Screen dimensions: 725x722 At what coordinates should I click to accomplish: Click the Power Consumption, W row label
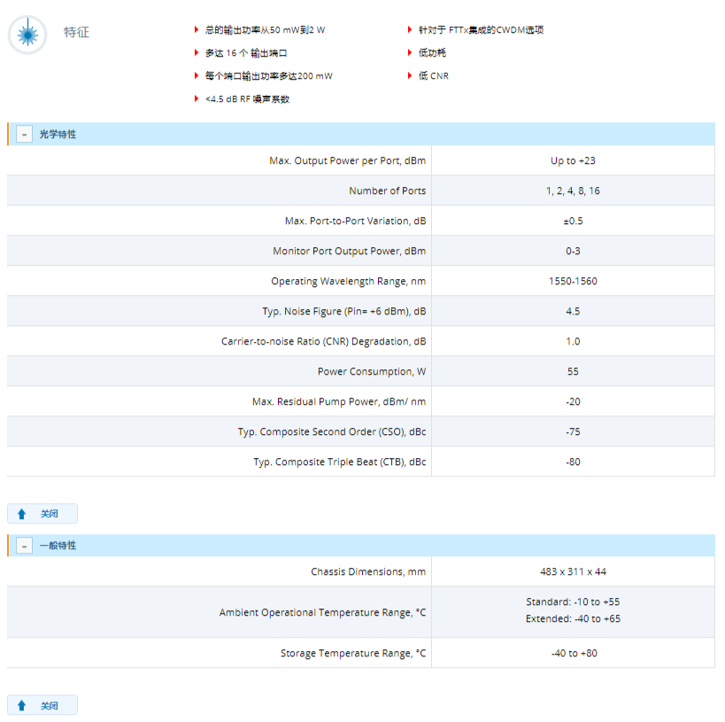[371, 371]
